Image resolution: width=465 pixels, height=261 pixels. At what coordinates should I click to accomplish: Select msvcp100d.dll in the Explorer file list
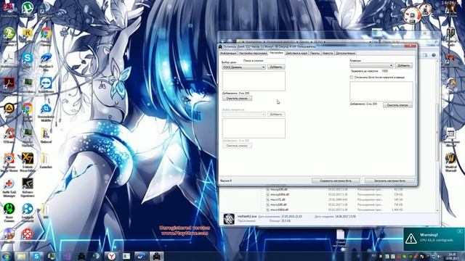point(280,195)
